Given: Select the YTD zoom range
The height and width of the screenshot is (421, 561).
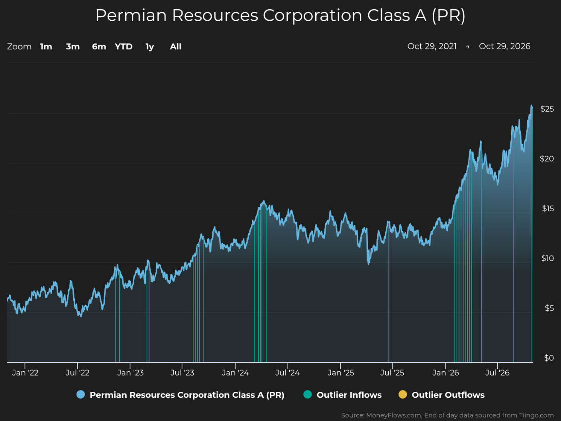Looking at the screenshot, I should tap(124, 47).
